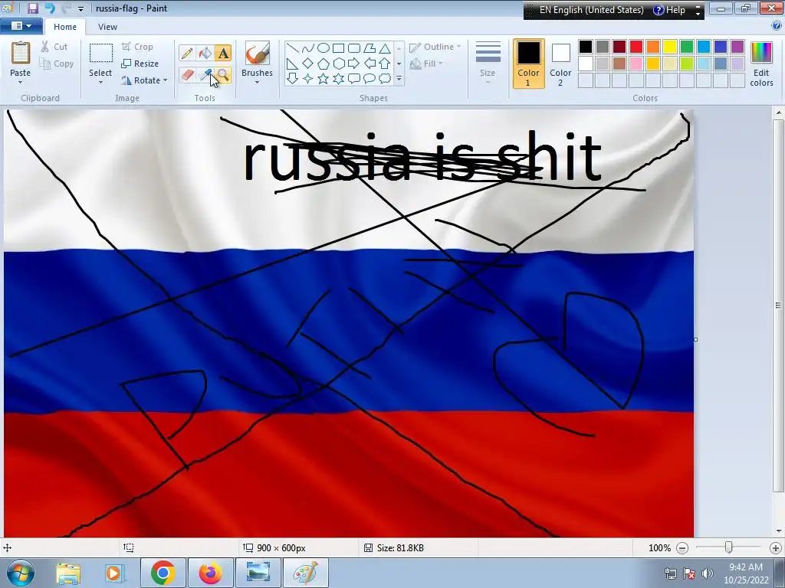785x588 pixels.
Task: Open the Size thickness dropdown
Action: pos(488,63)
